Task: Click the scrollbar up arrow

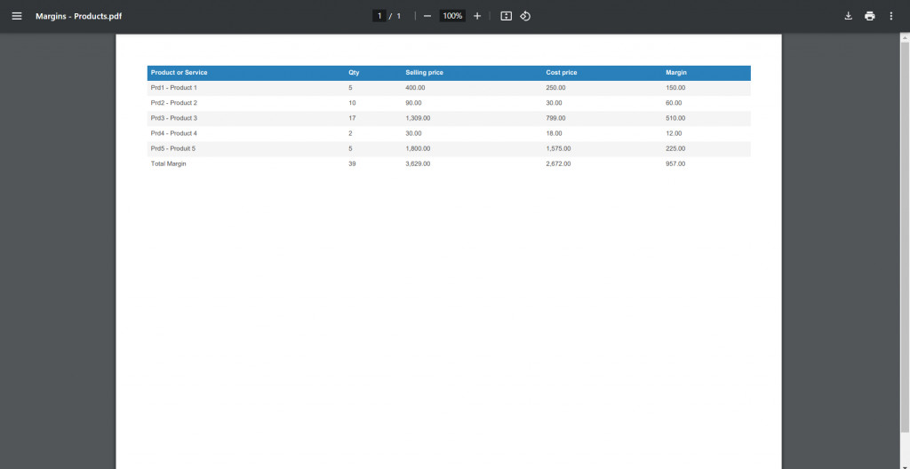Action: 905,37
